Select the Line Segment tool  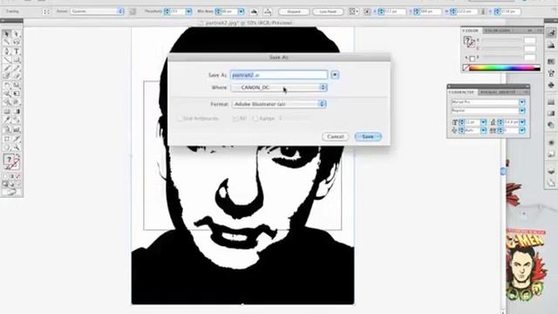(7, 59)
